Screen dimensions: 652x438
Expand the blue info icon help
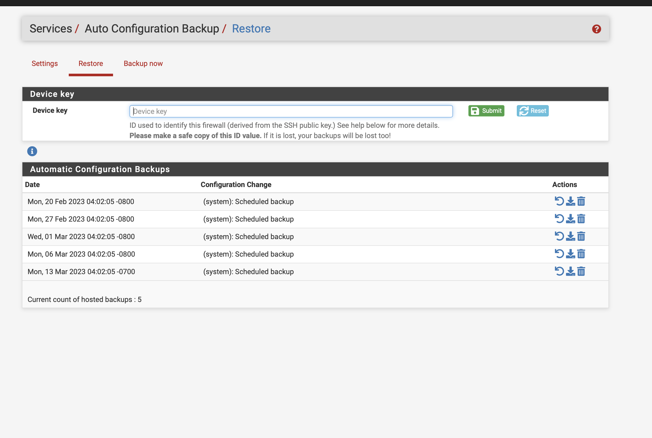coord(32,151)
